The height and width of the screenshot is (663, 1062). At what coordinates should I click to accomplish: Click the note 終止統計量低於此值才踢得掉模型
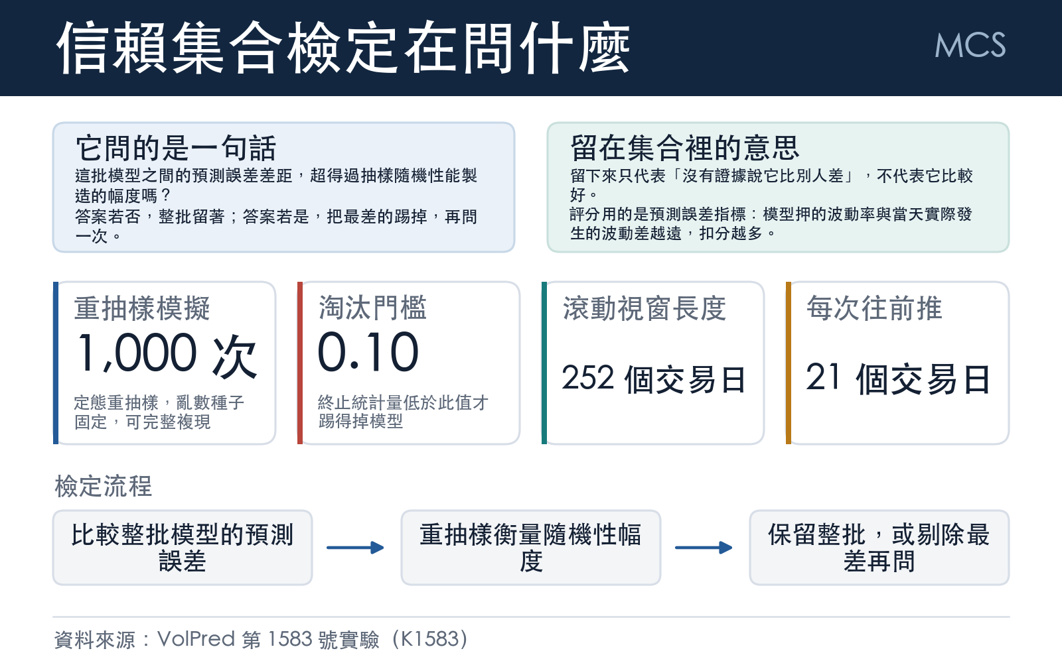[x=404, y=412]
